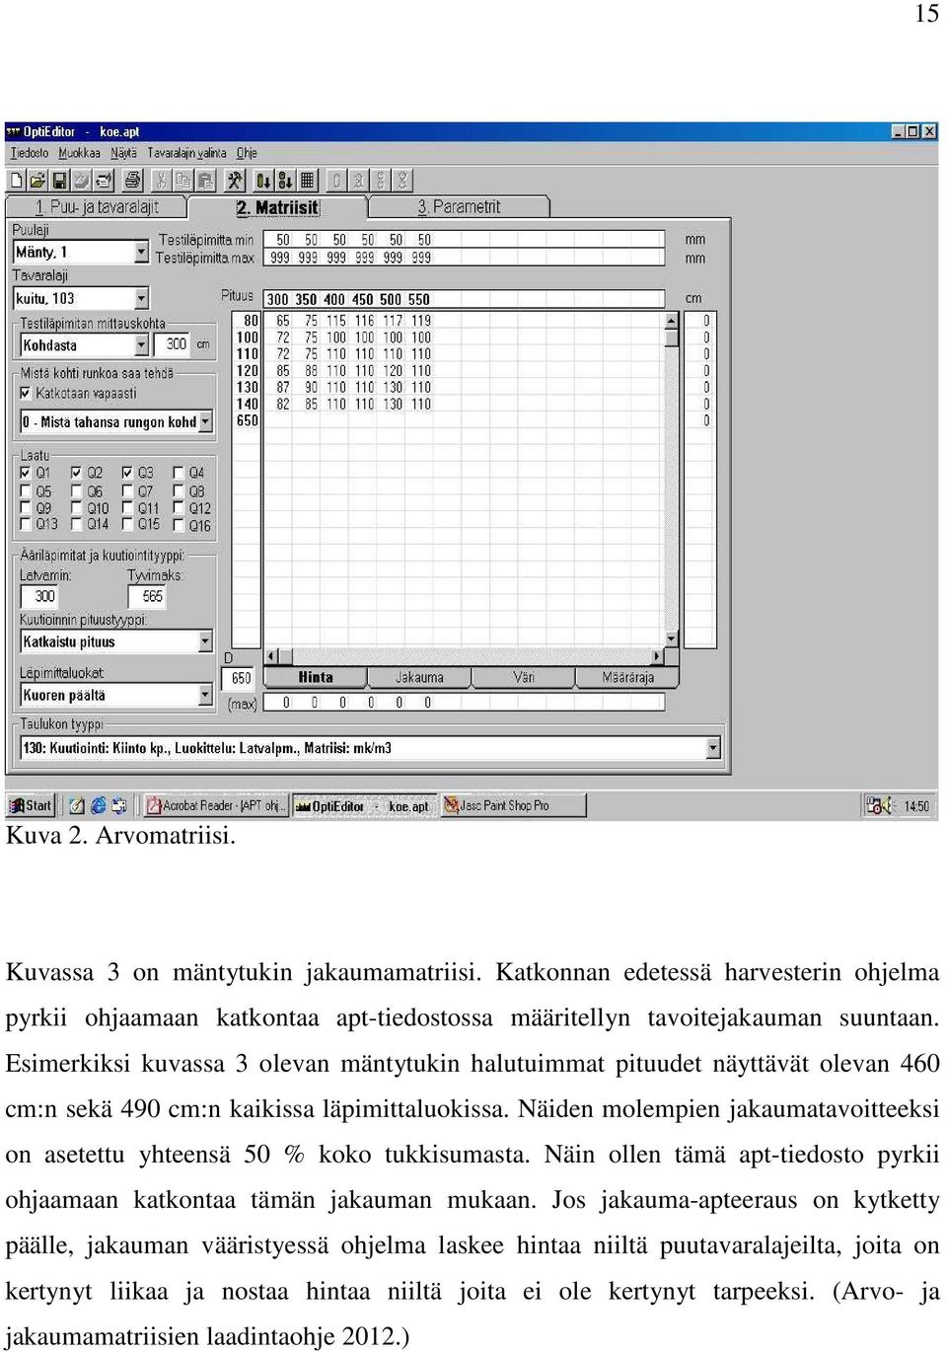Screen dimensions: 947x1352
Task: Expand the Katkaistu pituus dropdown
Action: coord(205,641)
